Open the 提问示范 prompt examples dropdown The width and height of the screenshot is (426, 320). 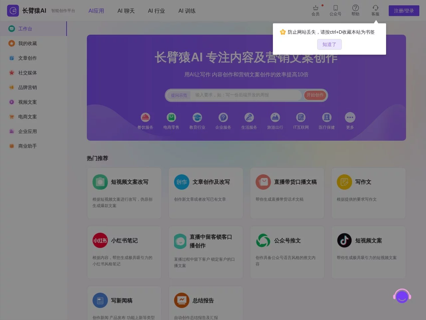(x=179, y=95)
